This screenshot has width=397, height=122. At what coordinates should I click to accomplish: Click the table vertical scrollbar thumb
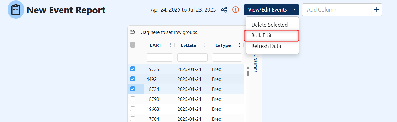[248, 74]
